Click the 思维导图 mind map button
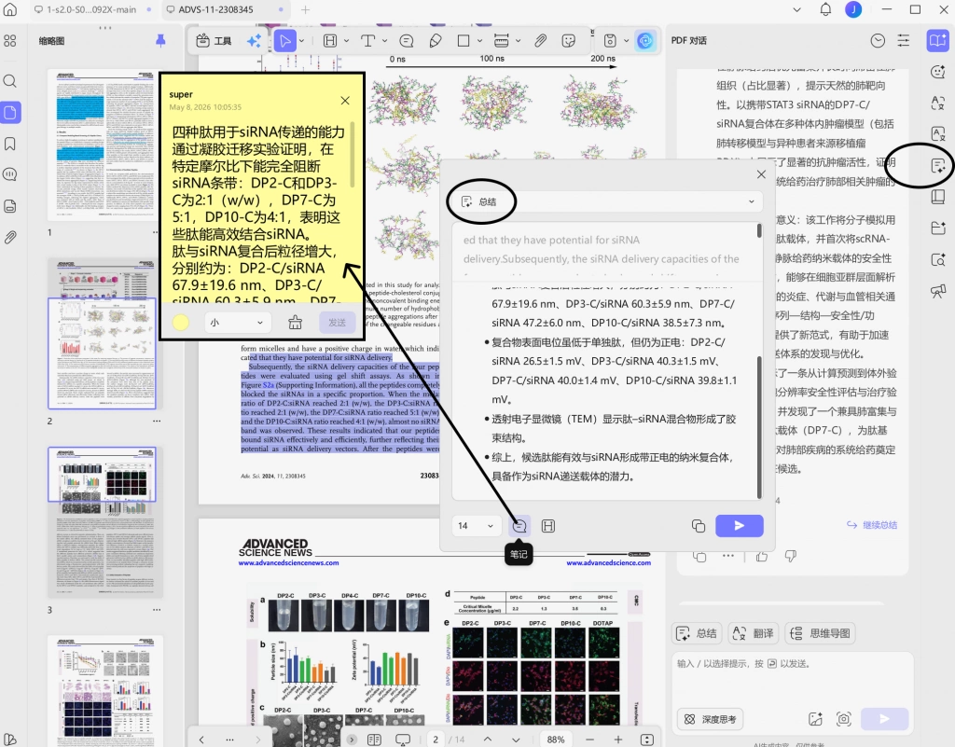This screenshot has height=747, width=955. tap(821, 633)
